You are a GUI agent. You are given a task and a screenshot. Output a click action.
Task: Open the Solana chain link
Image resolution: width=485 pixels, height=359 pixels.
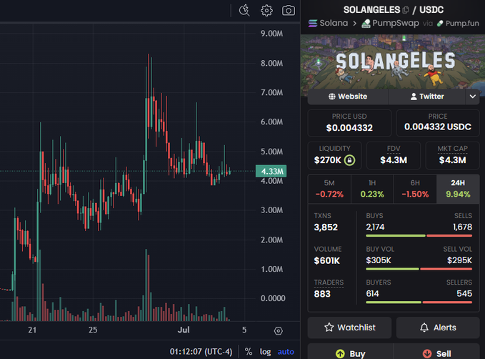click(x=328, y=23)
